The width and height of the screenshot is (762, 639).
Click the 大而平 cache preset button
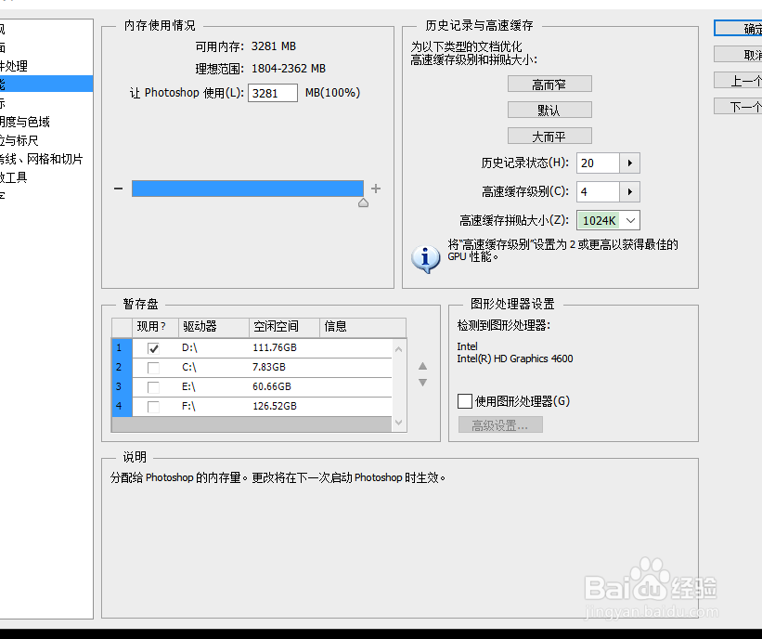(x=549, y=135)
